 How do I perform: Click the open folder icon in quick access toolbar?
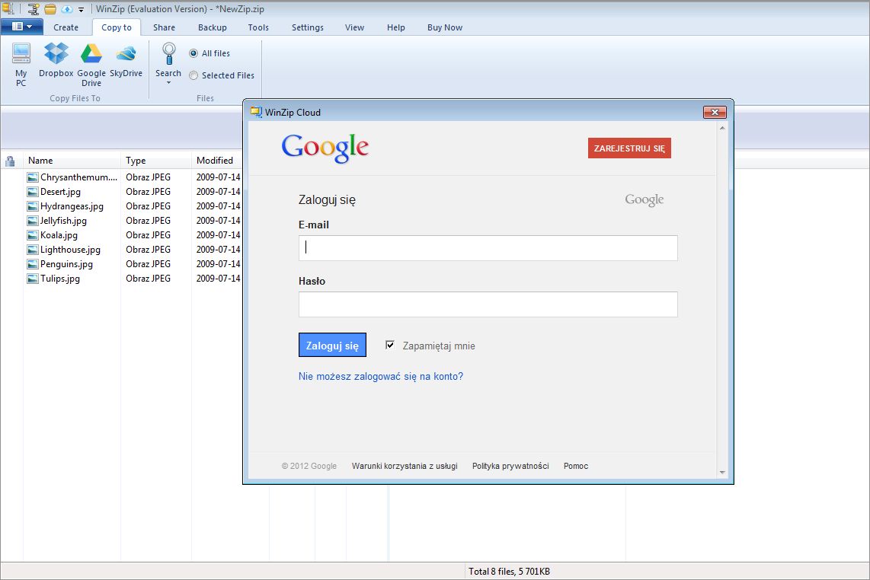coord(50,9)
